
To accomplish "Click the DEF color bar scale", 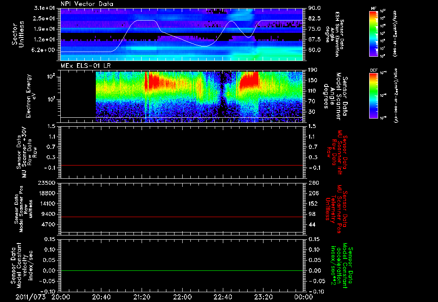I will 373,96.
